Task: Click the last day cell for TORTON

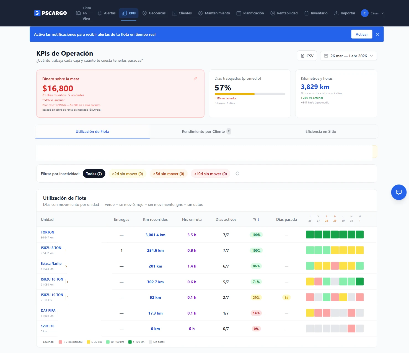Action: pos(359,235)
